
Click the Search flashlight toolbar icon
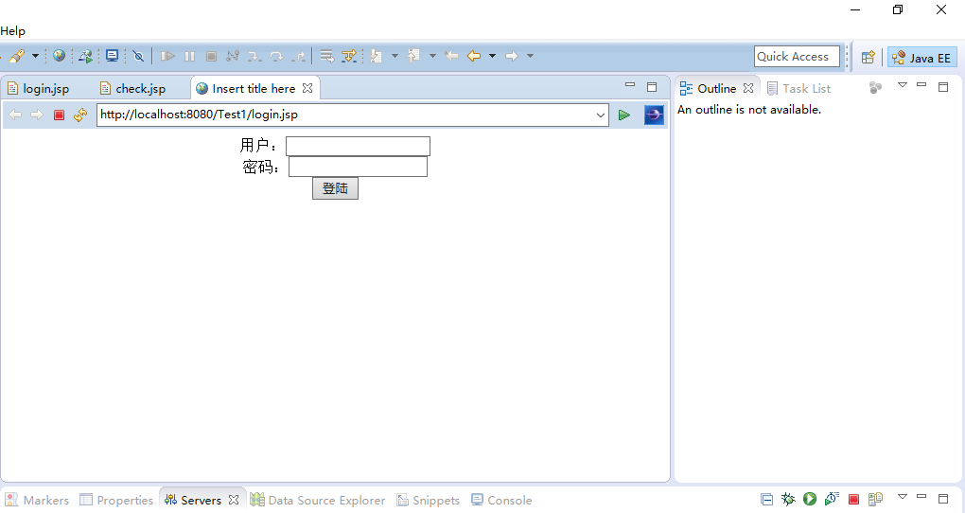tap(17, 56)
